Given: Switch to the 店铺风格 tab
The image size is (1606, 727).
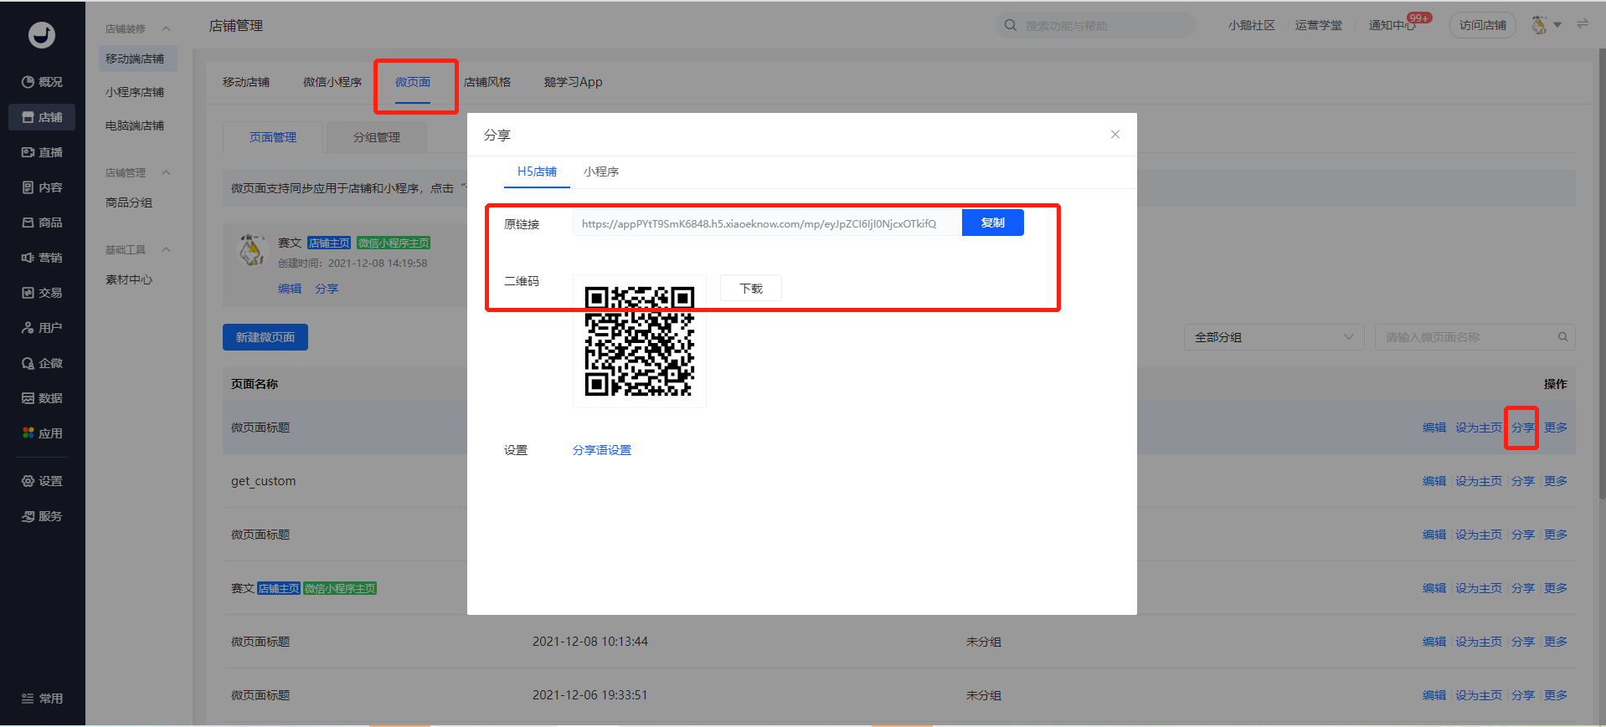Looking at the screenshot, I should coord(487,82).
